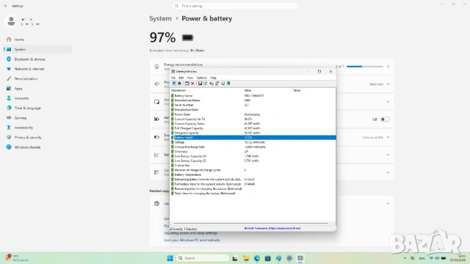Expand the settings row below energy saver
Screen dimensions: 470x264
point(388,155)
